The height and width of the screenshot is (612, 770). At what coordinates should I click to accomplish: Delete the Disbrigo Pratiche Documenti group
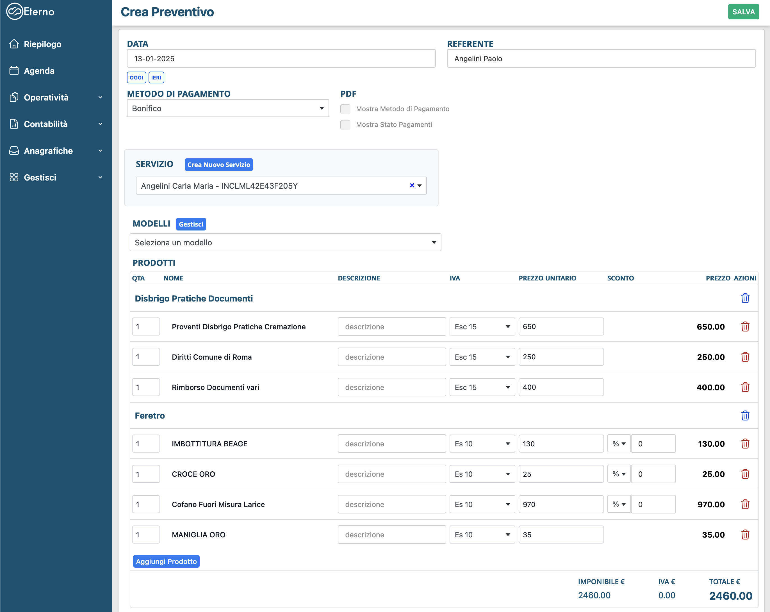pyautogui.click(x=745, y=298)
